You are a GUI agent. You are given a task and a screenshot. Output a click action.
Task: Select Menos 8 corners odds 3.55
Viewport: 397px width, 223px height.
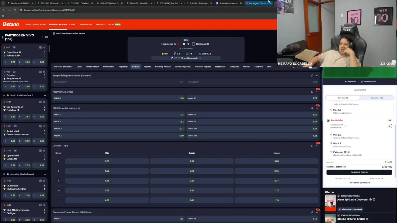pos(276,171)
